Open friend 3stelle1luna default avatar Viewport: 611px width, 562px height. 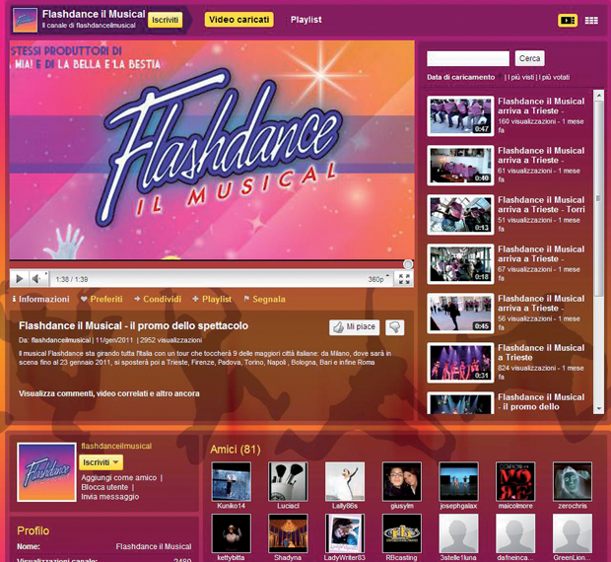tap(458, 533)
